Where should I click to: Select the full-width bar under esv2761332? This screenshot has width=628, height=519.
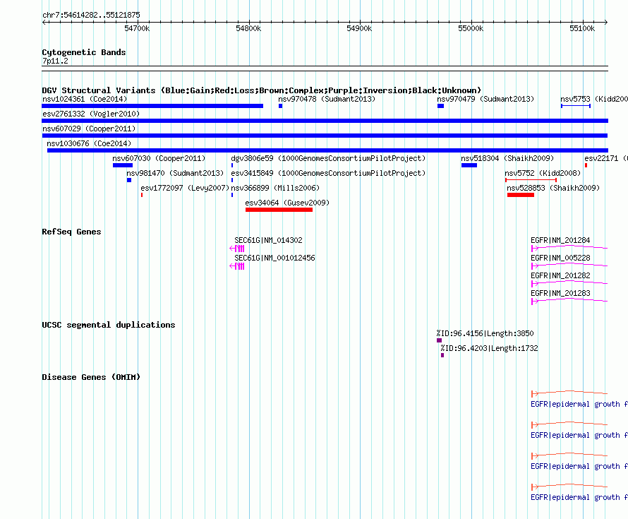click(325, 121)
